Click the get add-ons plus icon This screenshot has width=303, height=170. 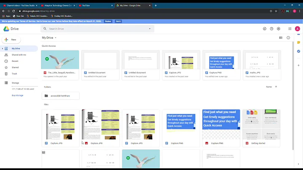pyautogui.click(x=298, y=65)
